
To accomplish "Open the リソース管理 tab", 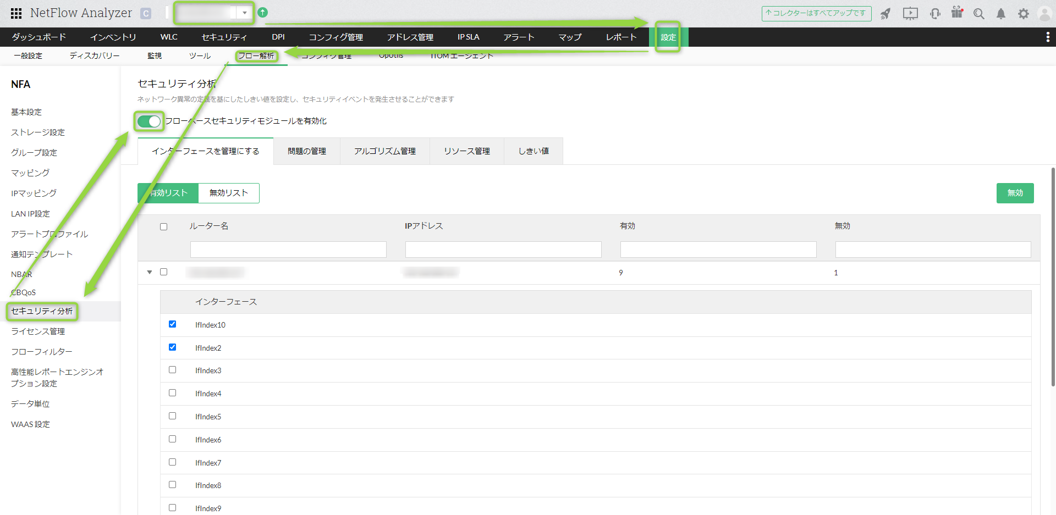I will pyautogui.click(x=467, y=151).
